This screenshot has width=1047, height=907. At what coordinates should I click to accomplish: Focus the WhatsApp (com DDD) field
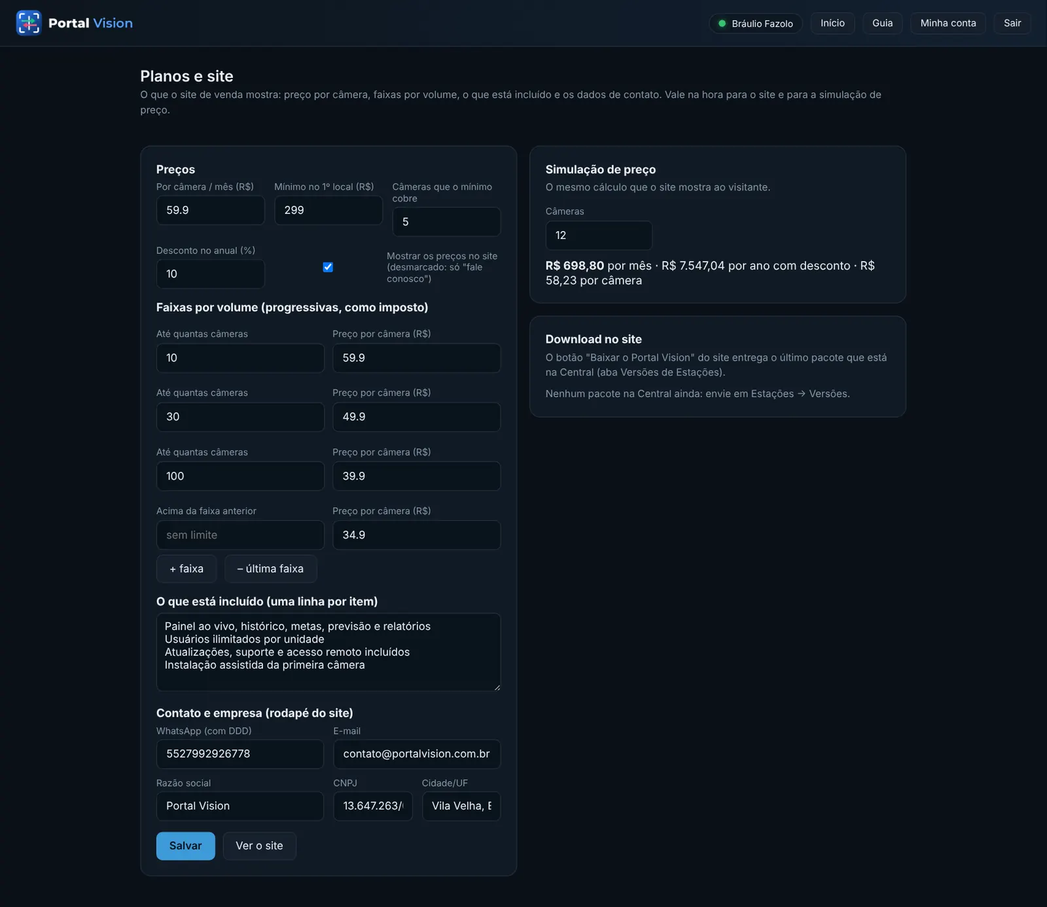click(240, 754)
